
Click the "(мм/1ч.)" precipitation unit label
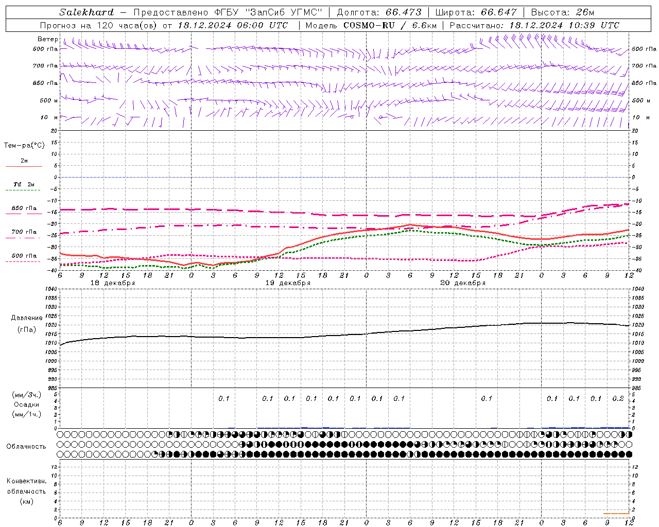(27, 414)
